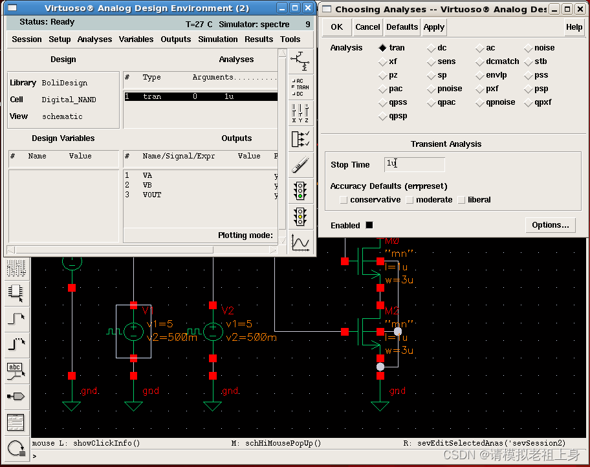Select the VB output row
This screenshot has height=467, width=590.
coord(201,185)
